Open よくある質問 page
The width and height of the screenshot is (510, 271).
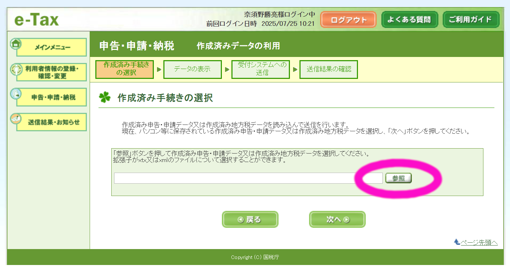409,19
